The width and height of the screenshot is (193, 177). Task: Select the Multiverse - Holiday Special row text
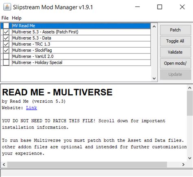point(37,62)
